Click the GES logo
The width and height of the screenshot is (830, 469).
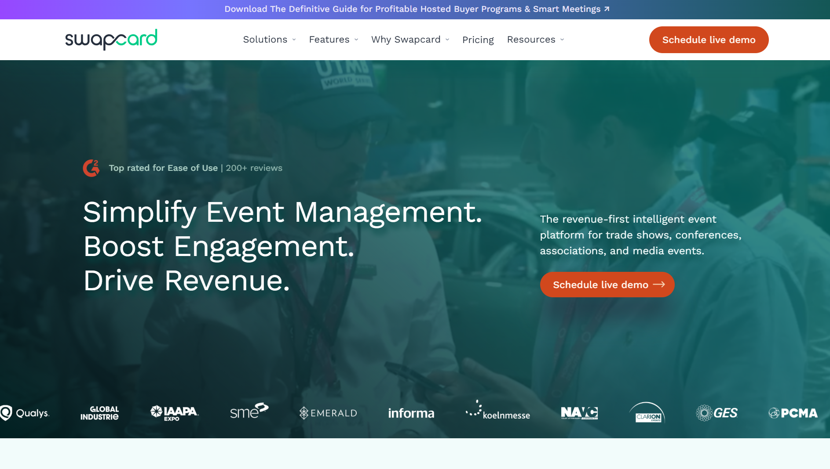point(717,413)
